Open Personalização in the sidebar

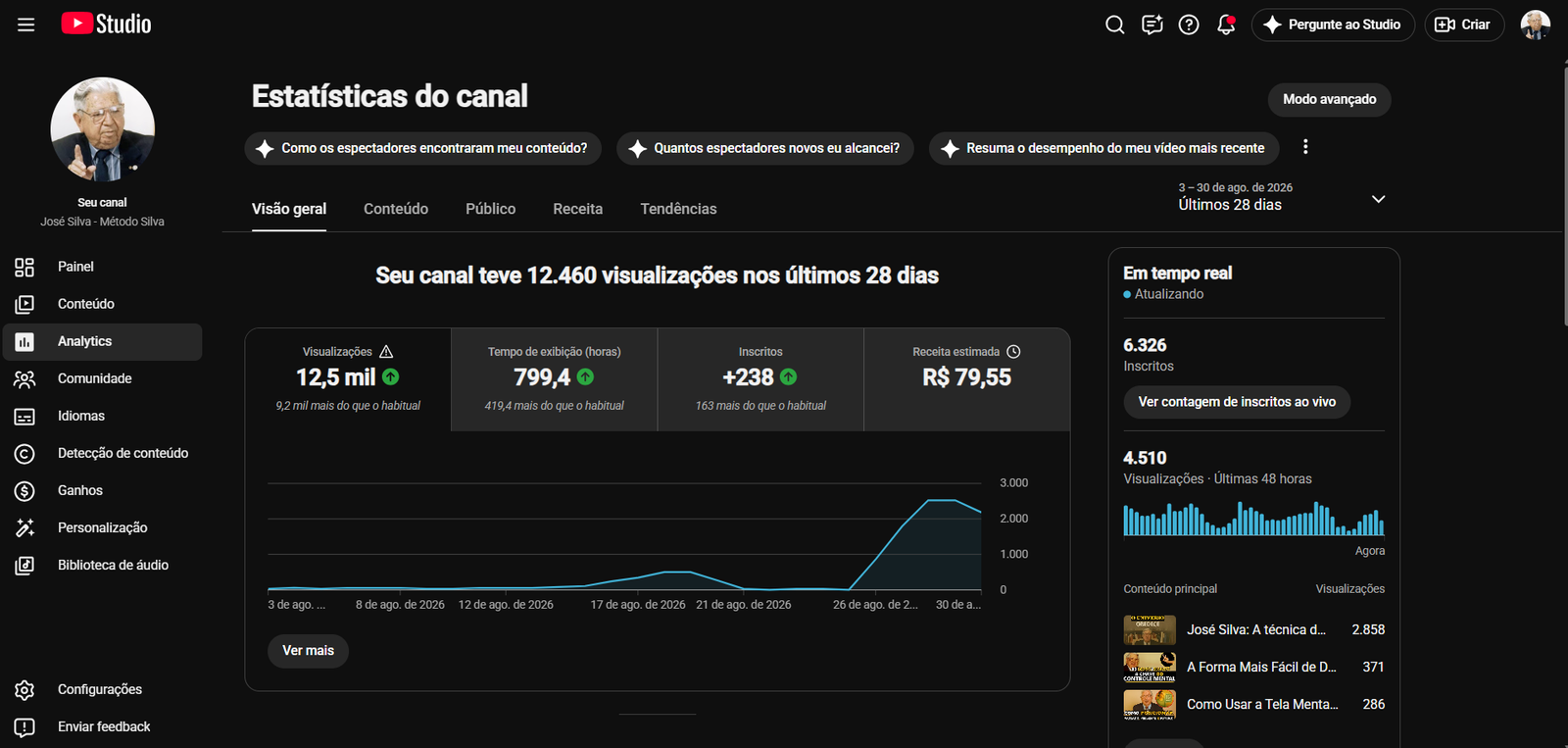pos(103,527)
